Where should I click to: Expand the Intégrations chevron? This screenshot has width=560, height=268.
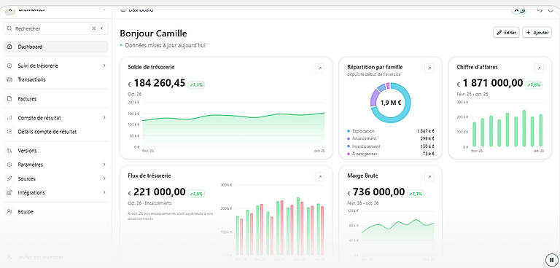[104, 193]
